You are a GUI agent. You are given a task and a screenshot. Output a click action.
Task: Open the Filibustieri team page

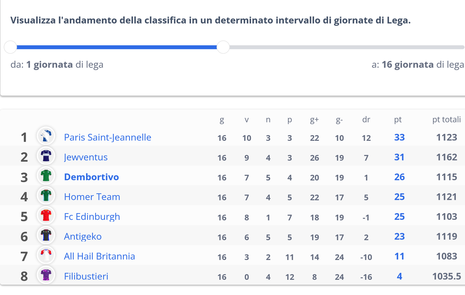pos(86,277)
